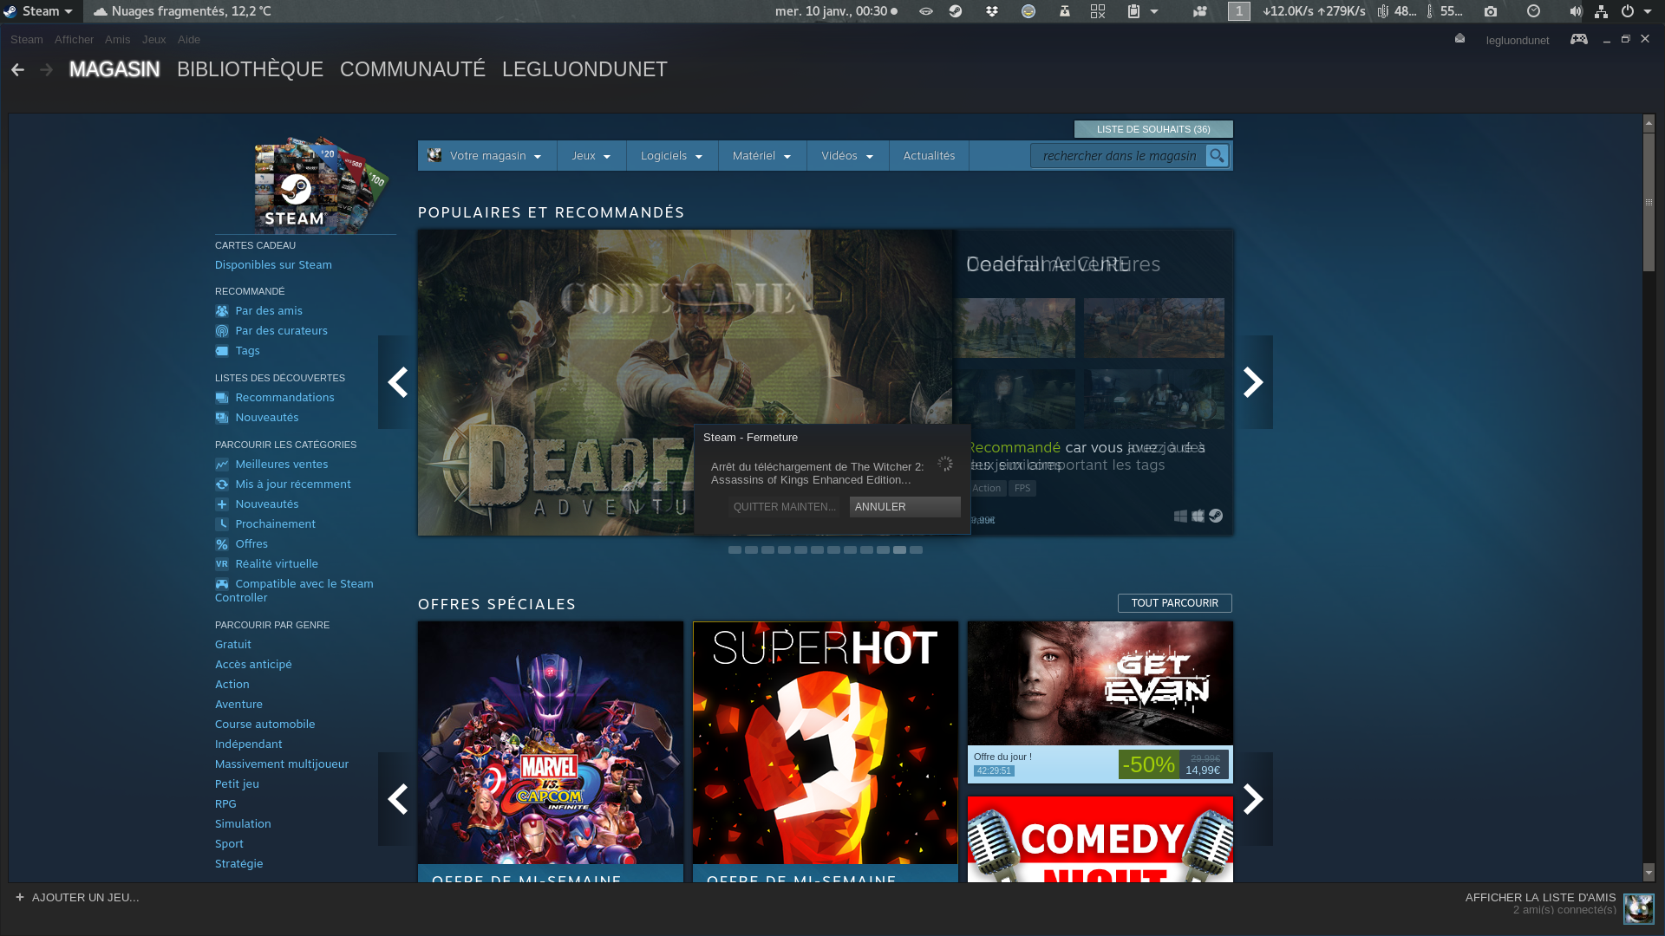The width and height of the screenshot is (1665, 936).
Task: Expand the arrow next to the power icon
Action: [x=1648, y=11]
